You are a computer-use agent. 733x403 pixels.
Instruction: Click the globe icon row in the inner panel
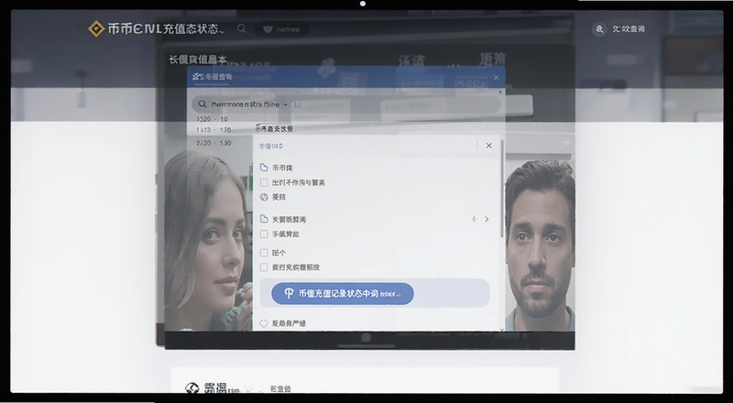pos(273,197)
